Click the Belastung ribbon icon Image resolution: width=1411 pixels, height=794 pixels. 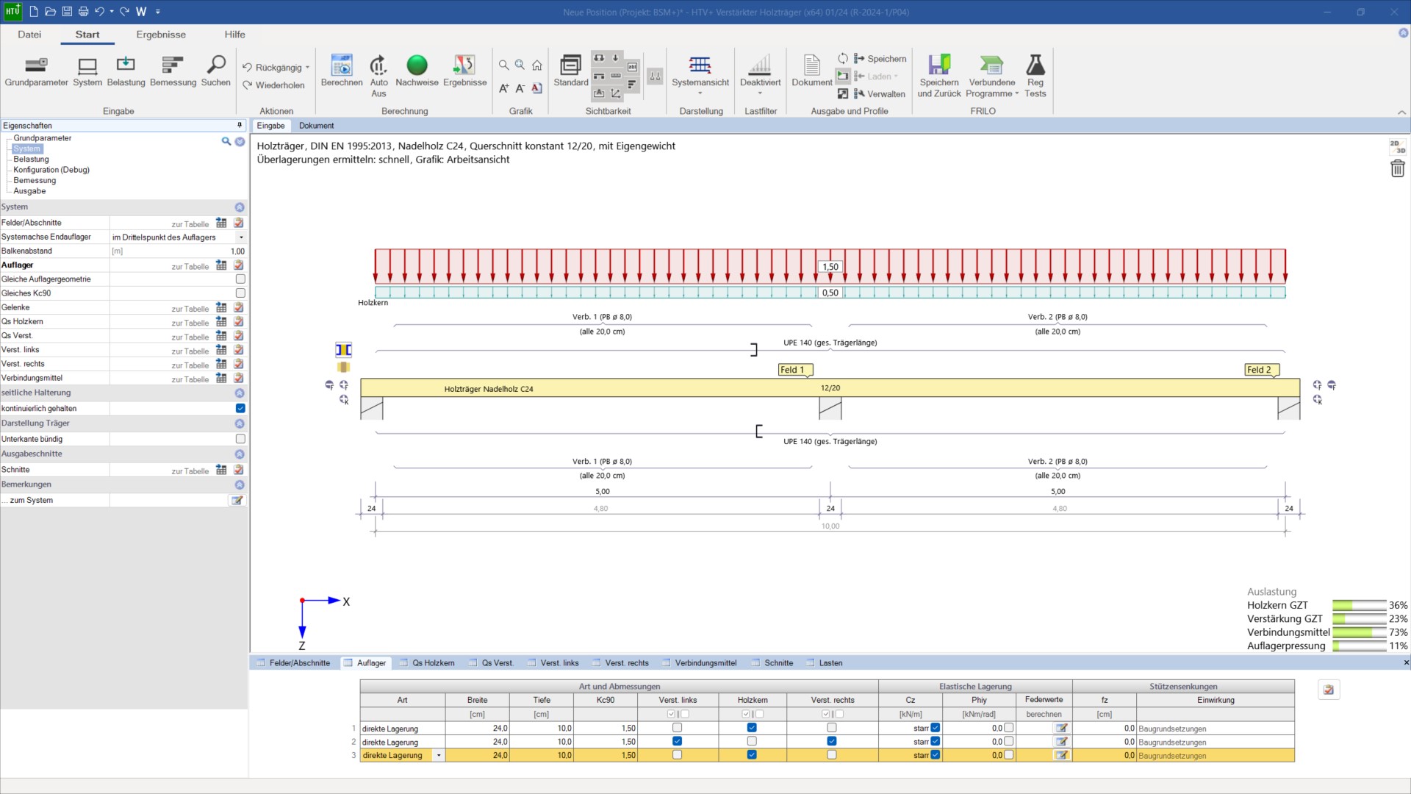126,66
